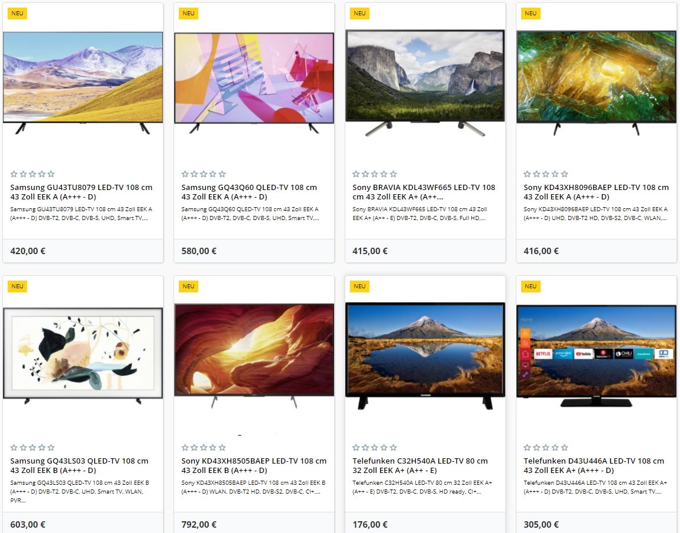Open Samsung GQ43Q60 QLED-TV product image
The height and width of the screenshot is (533, 680).
pyautogui.click(x=254, y=83)
